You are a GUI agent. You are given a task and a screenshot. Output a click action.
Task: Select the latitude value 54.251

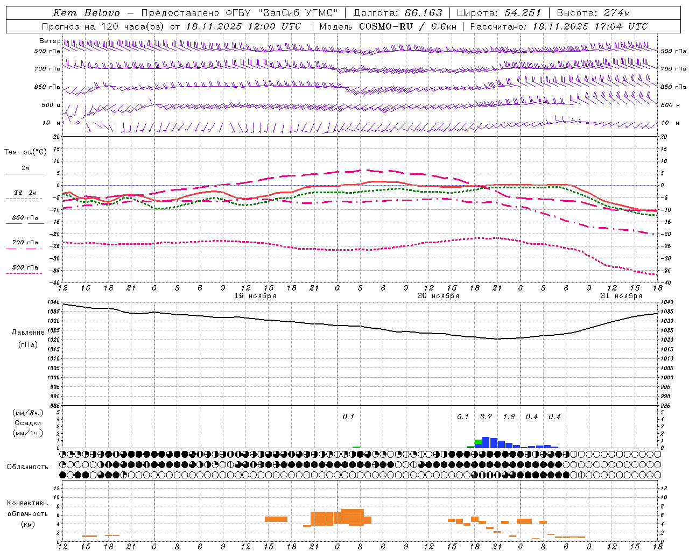point(523,13)
